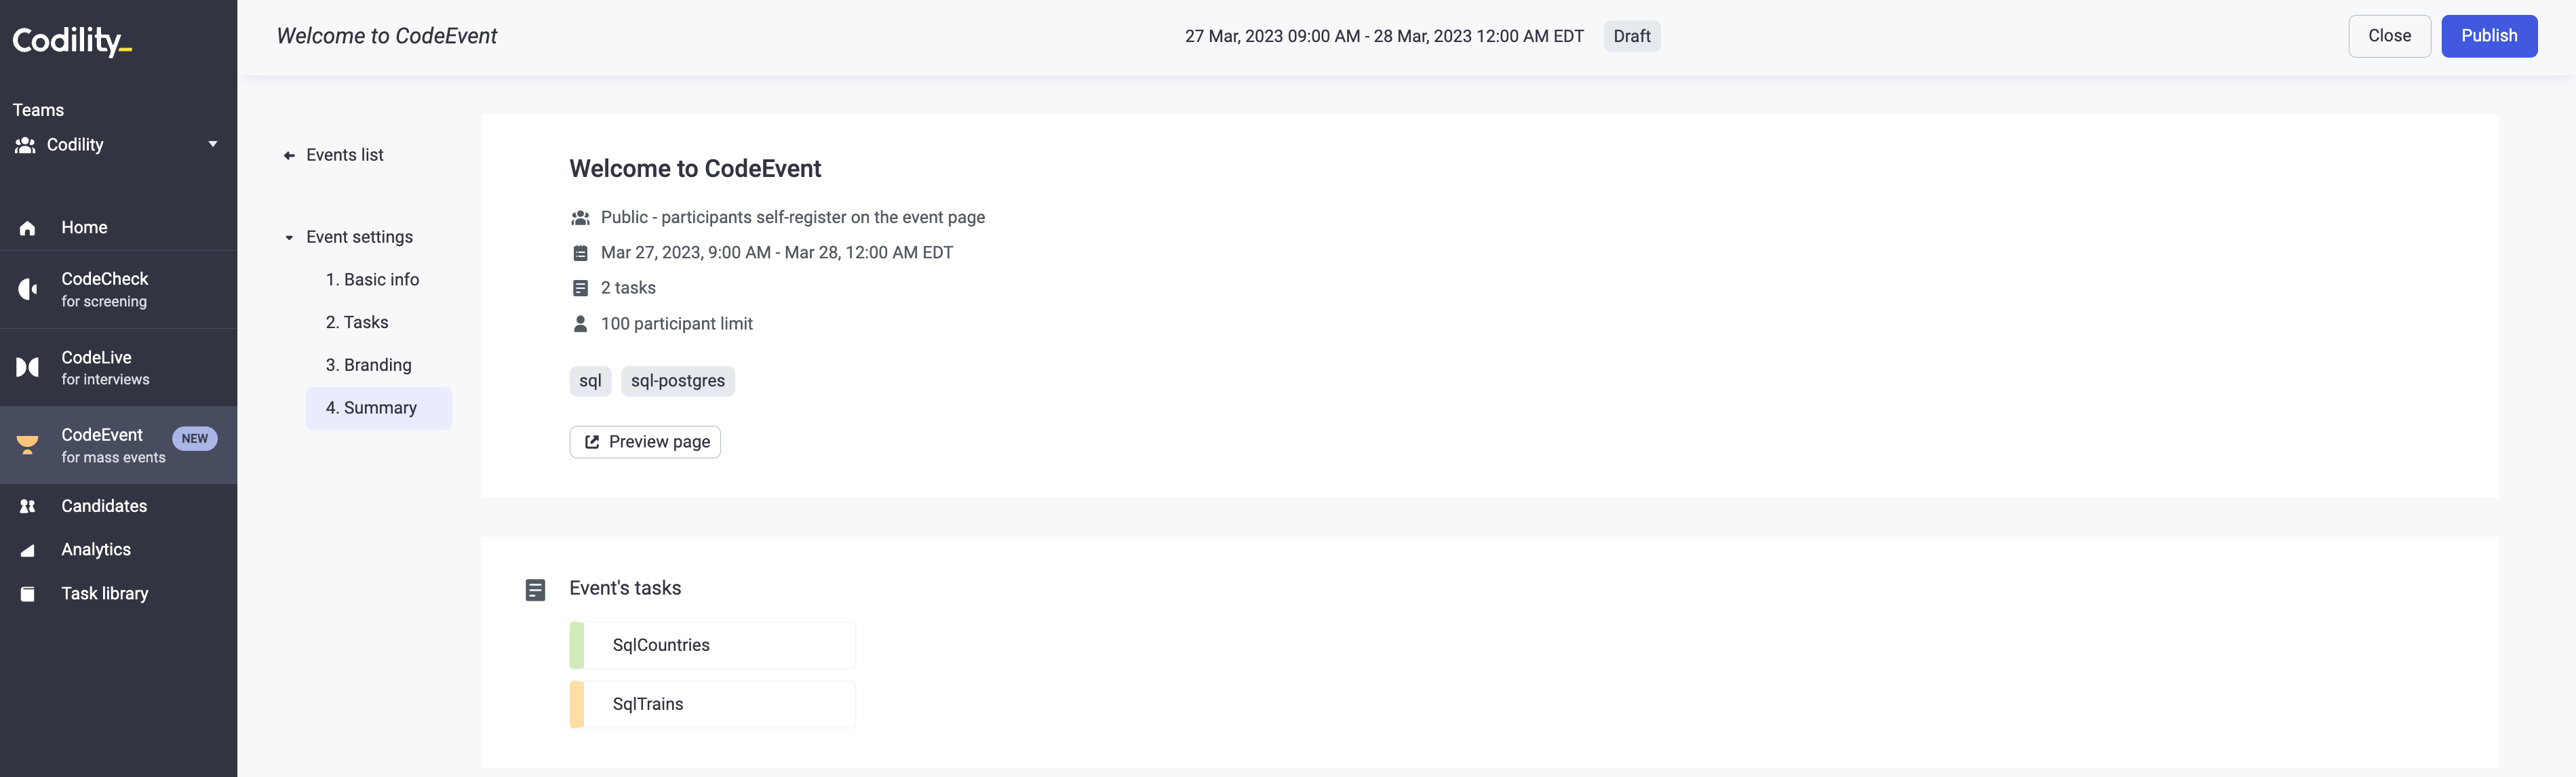Click the Event's tasks document icon
Viewport: 2576px width, 777px height.
[x=535, y=590]
